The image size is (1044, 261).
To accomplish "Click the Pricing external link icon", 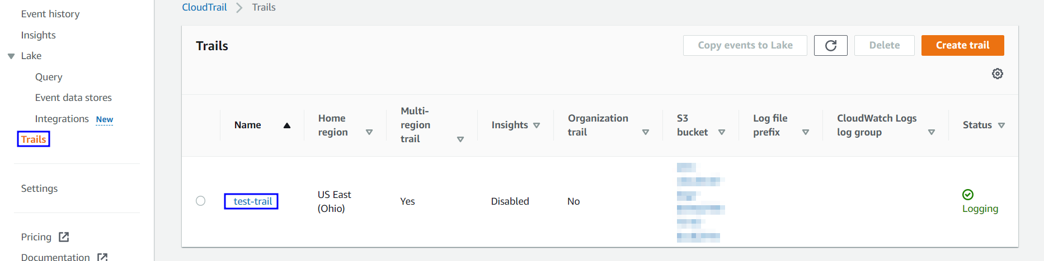I will (64, 237).
